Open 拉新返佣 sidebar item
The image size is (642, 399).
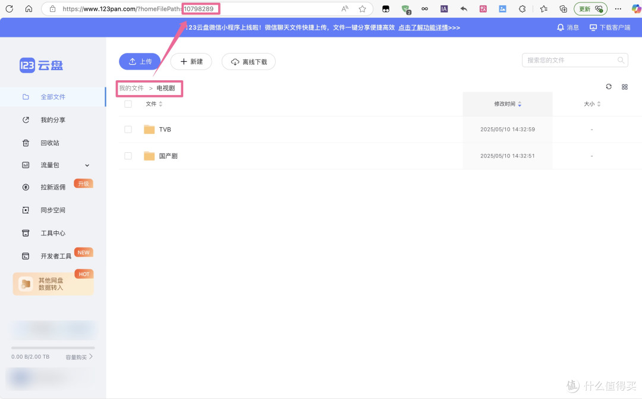click(53, 187)
